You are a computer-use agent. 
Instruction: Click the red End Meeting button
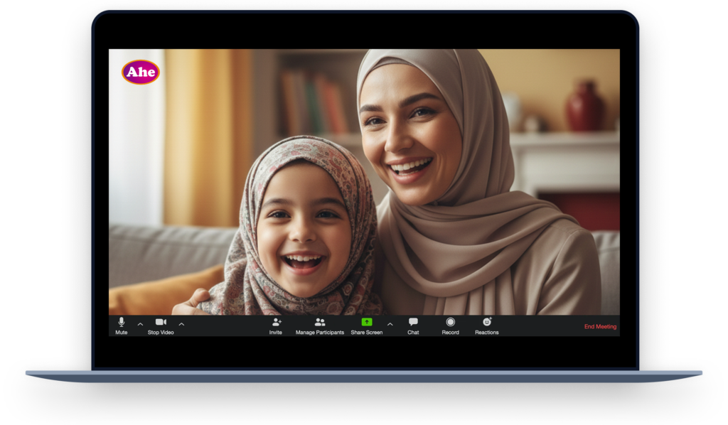(600, 327)
